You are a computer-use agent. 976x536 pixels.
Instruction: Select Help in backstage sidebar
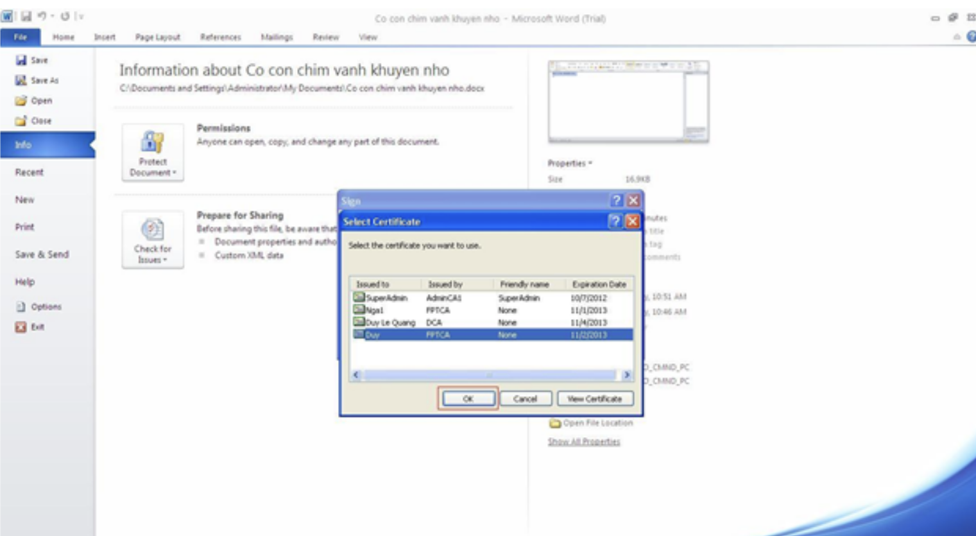25,282
